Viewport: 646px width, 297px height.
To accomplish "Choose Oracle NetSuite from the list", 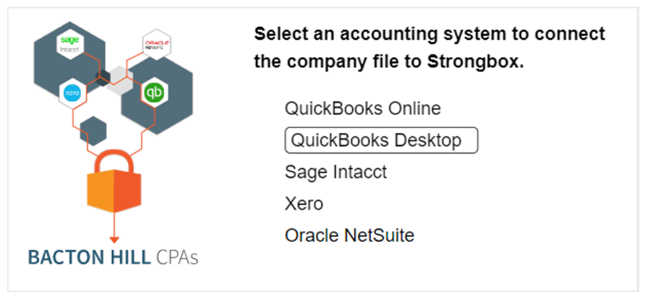I will 349,236.
